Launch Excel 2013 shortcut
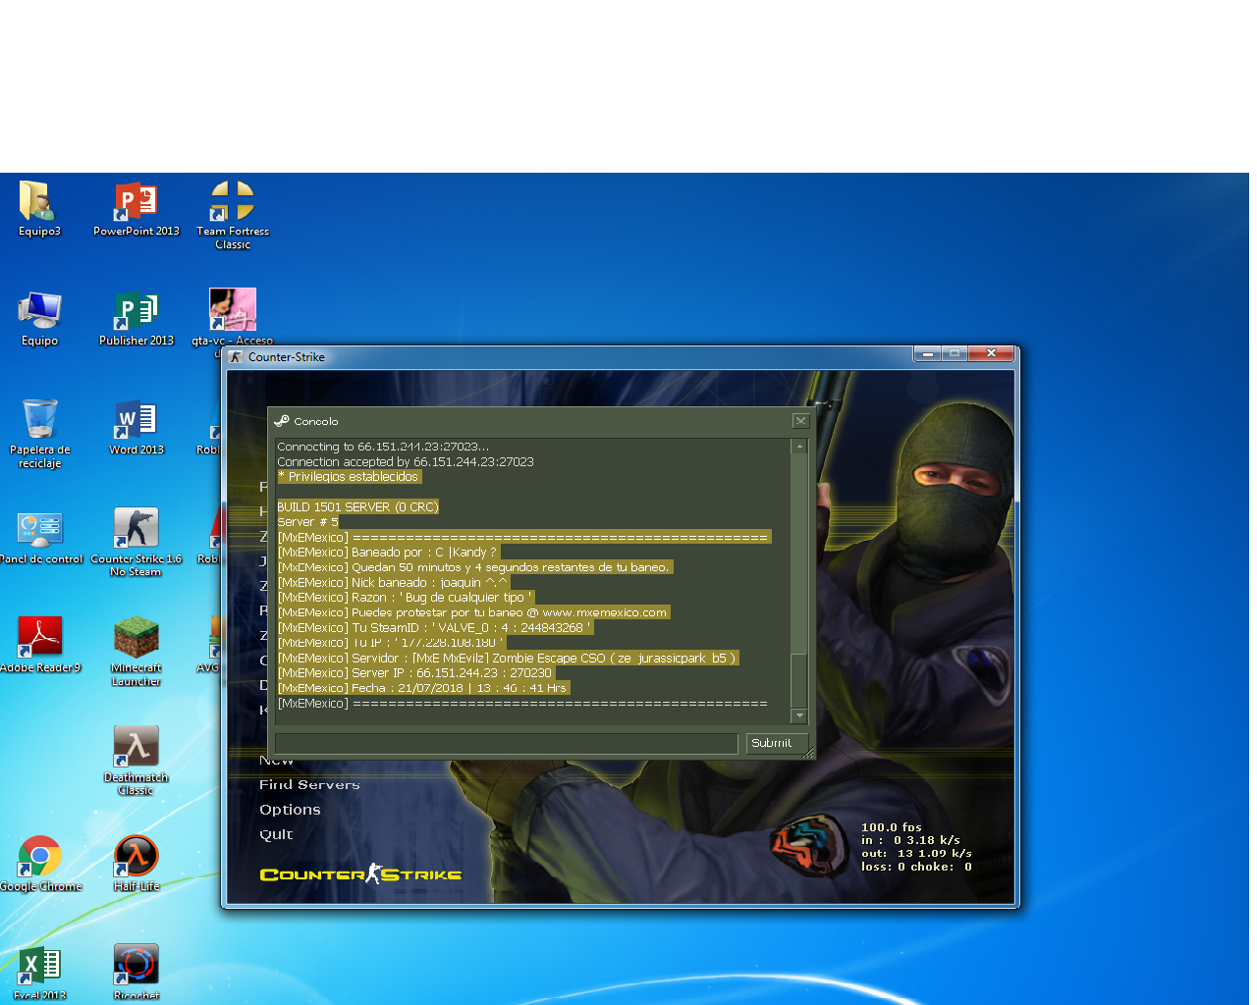1257x1005 pixels. (39, 974)
